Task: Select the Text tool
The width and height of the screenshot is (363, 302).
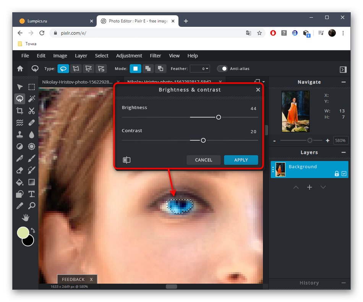Action: pos(32,194)
